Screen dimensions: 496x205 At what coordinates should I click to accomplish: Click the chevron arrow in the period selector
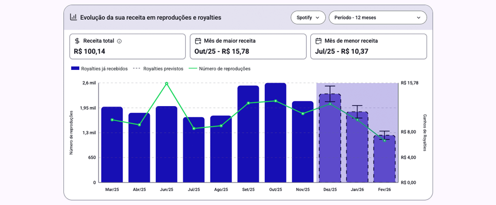coord(418,18)
